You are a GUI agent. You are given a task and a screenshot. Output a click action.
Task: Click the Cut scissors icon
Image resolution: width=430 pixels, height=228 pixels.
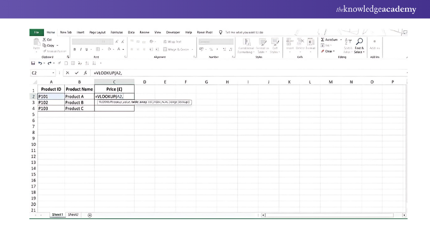[x=45, y=40]
